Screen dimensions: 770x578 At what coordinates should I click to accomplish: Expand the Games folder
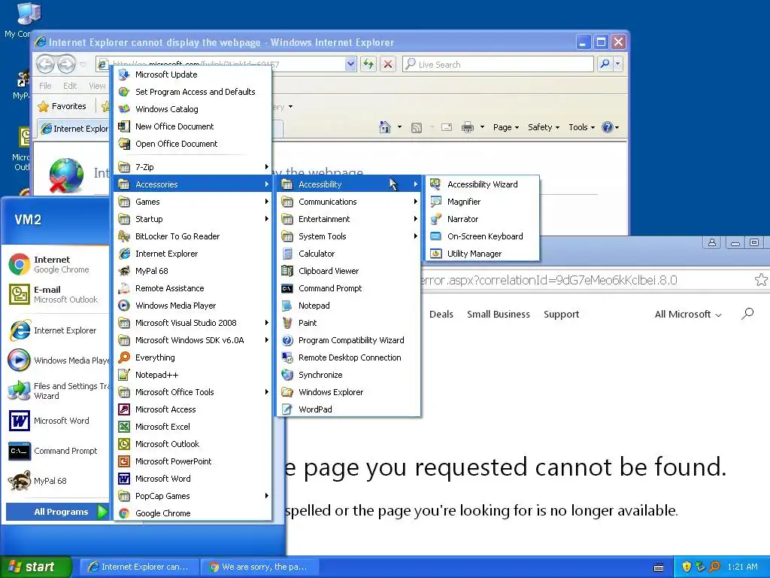coord(193,202)
